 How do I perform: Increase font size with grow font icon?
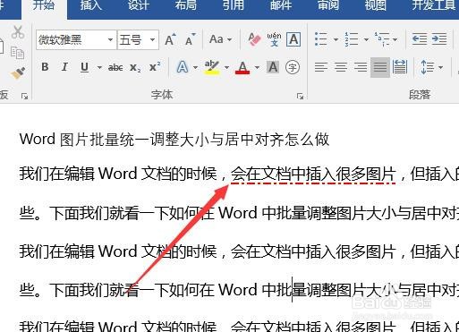tap(170, 39)
